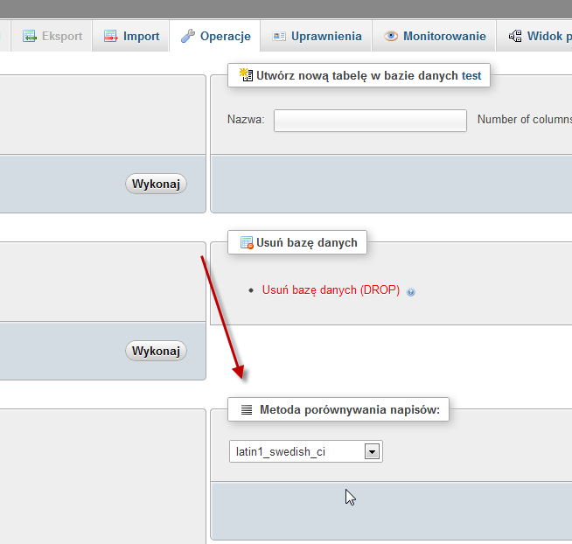Open the help icon next to DROP link
Screen dimensions: 572x544
(411, 292)
